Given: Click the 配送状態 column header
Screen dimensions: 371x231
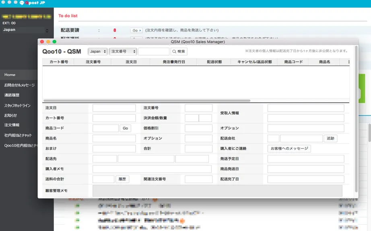Looking at the screenshot, I should [214, 62].
